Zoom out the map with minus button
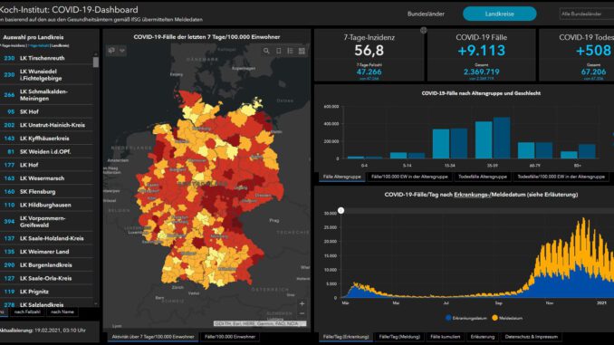 click(302, 313)
